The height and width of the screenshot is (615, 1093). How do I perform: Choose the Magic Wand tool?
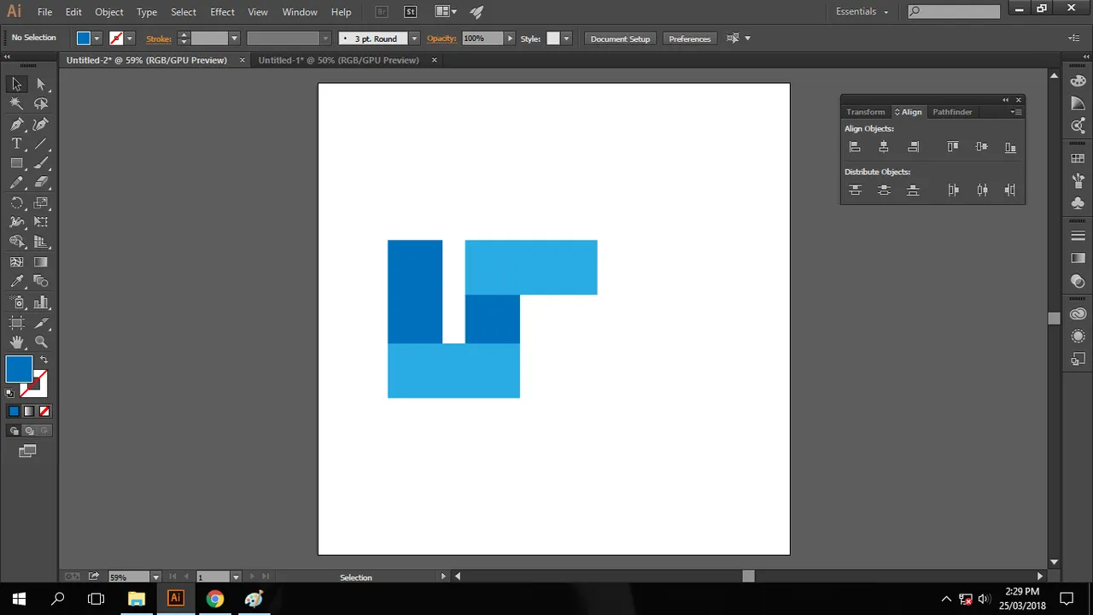tap(16, 103)
